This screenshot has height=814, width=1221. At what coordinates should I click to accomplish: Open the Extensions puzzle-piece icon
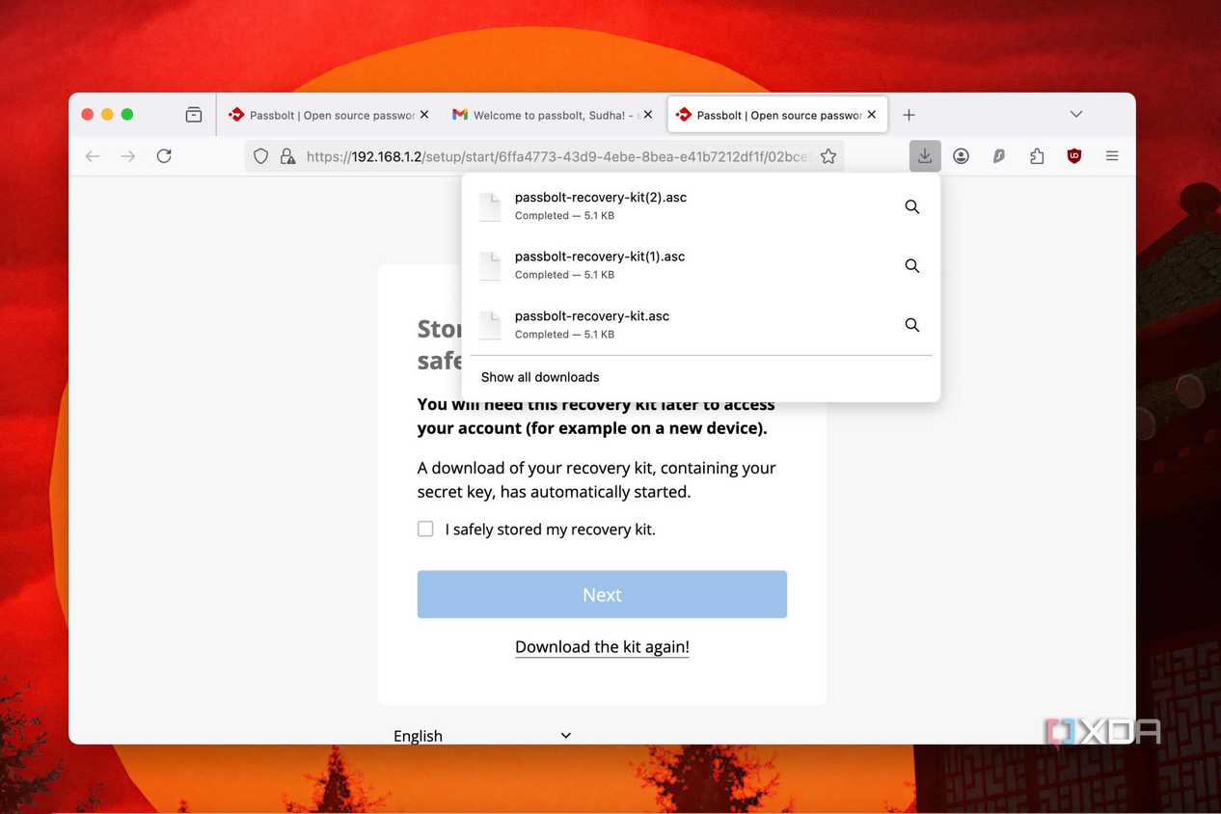(x=1037, y=156)
